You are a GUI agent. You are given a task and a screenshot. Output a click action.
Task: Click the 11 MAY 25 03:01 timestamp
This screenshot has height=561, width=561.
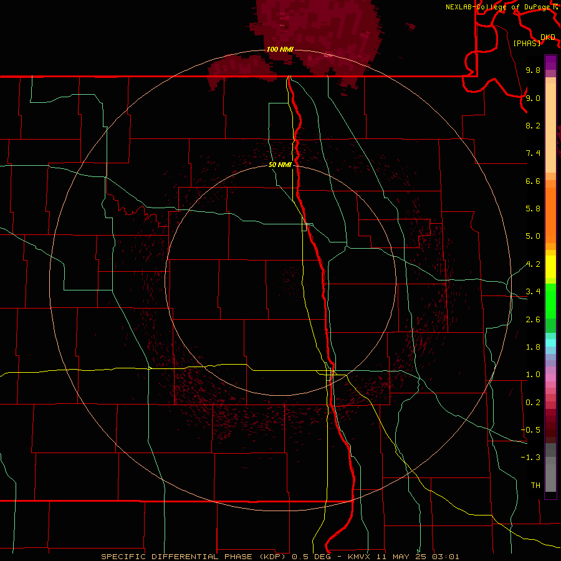418,557
